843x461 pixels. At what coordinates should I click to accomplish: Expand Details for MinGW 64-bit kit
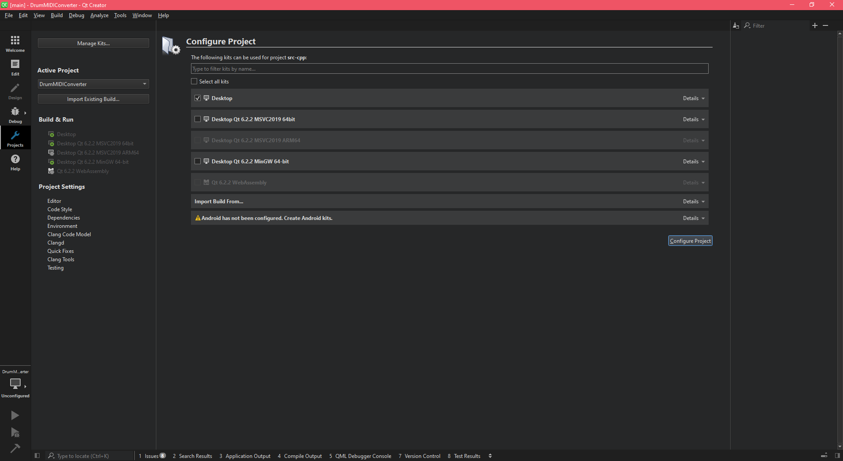coord(694,162)
